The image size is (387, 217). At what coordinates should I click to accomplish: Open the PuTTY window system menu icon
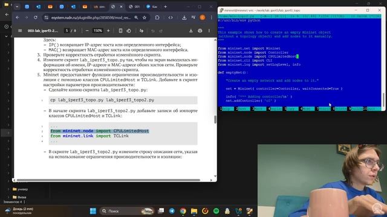coord(221,10)
